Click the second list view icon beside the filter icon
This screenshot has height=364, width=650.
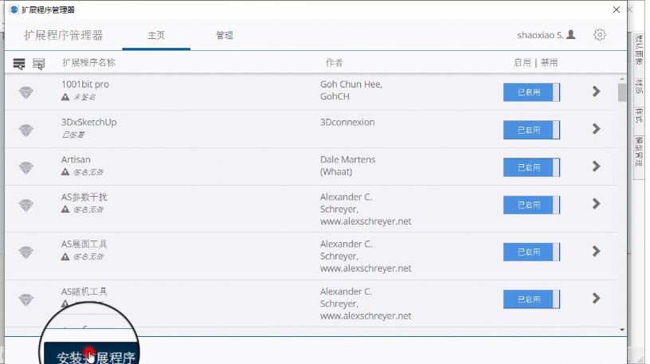(x=39, y=63)
